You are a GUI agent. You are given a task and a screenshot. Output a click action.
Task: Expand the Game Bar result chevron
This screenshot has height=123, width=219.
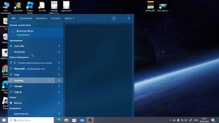59,46
